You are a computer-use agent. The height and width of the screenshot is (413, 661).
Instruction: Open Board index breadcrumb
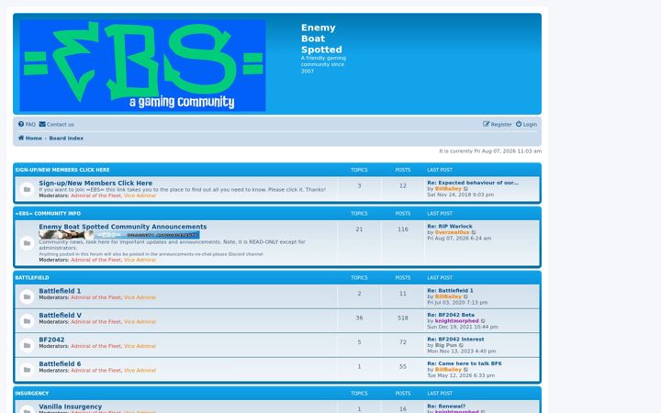coord(66,139)
